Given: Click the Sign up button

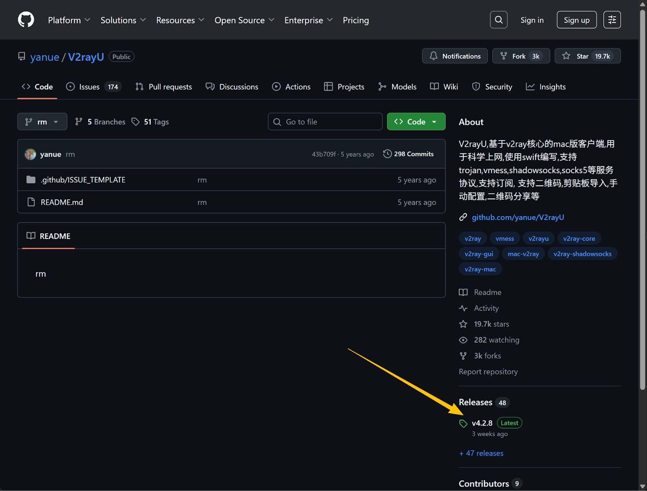Looking at the screenshot, I should pos(576,20).
